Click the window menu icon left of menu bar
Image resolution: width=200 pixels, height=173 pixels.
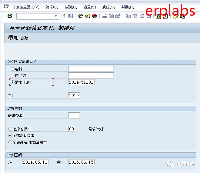pos(6,6)
